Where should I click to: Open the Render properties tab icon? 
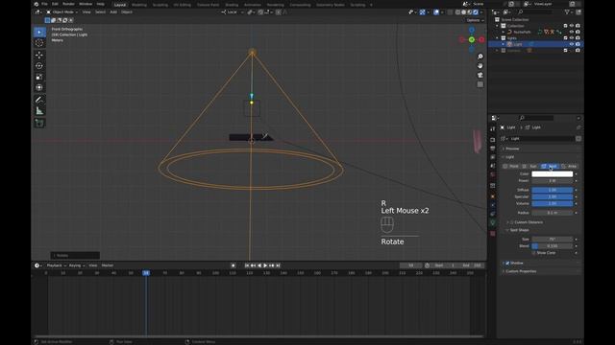click(x=493, y=140)
